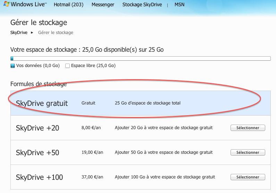Click the '8,00 €/an' price
The image size is (276, 193).
(x=91, y=128)
